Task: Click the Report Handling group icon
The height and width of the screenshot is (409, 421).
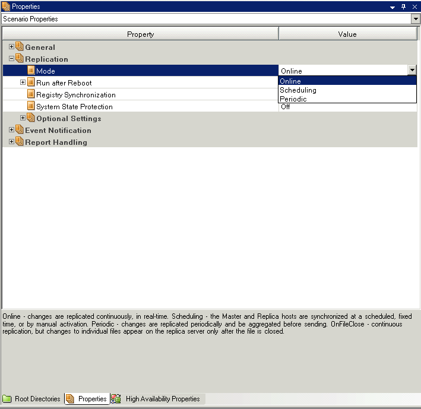Action: pyautogui.click(x=20, y=141)
